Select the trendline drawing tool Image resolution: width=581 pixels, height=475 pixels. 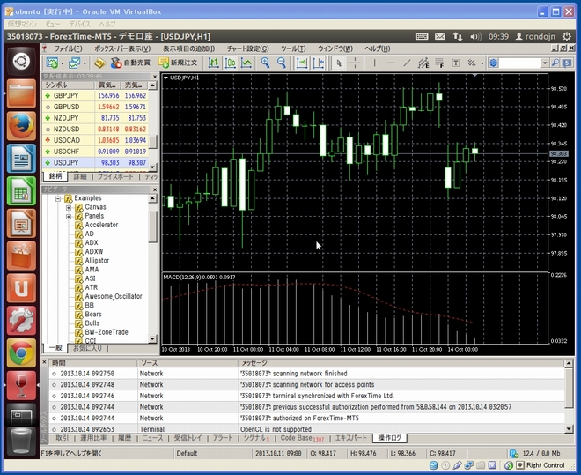coord(407,63)
